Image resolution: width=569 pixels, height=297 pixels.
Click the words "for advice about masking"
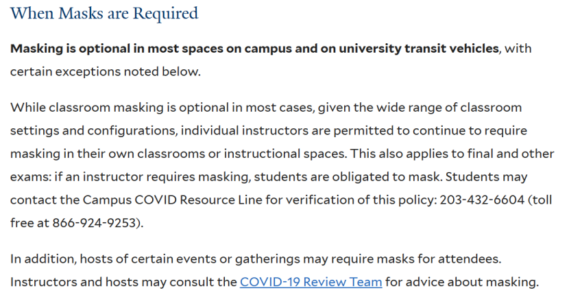461,282
